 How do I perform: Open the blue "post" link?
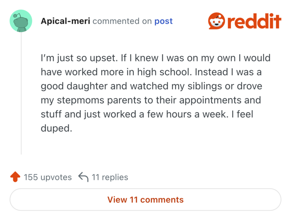pos(163,21)
